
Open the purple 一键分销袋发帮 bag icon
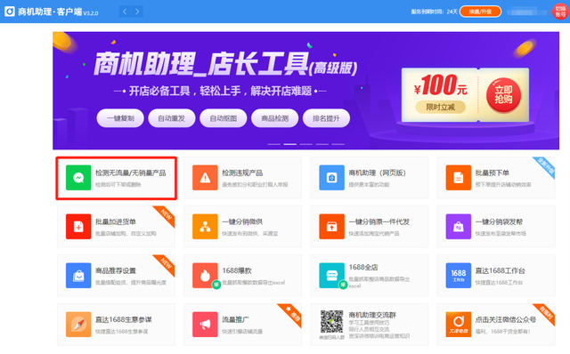point(459,227)
